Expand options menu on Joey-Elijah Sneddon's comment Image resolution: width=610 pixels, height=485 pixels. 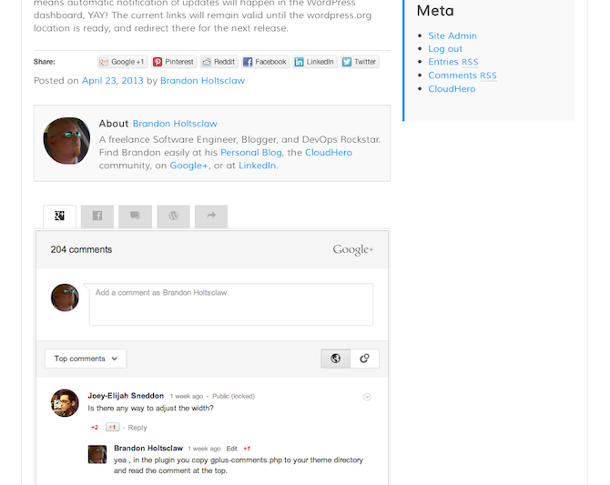(x=367, y=397)
